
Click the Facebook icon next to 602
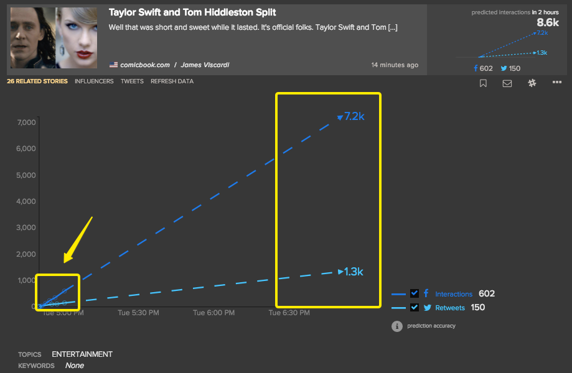[x=477, y=68]
